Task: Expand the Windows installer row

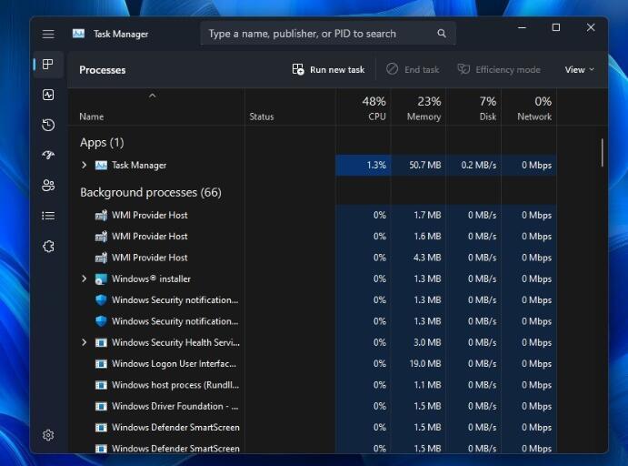Action: click(85, 279)
